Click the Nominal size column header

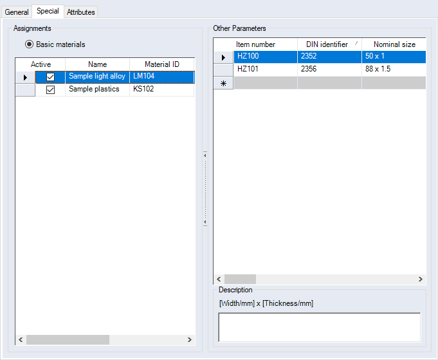click(394, 44)
